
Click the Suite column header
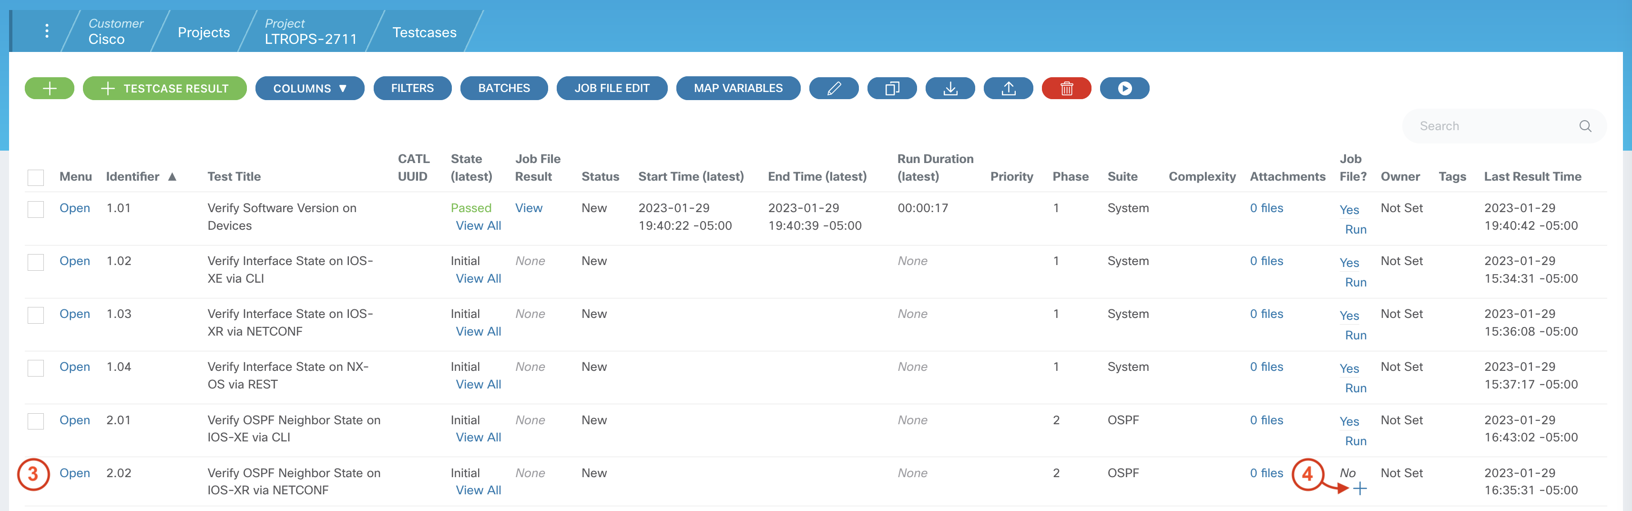click(x=1122, y=177)
